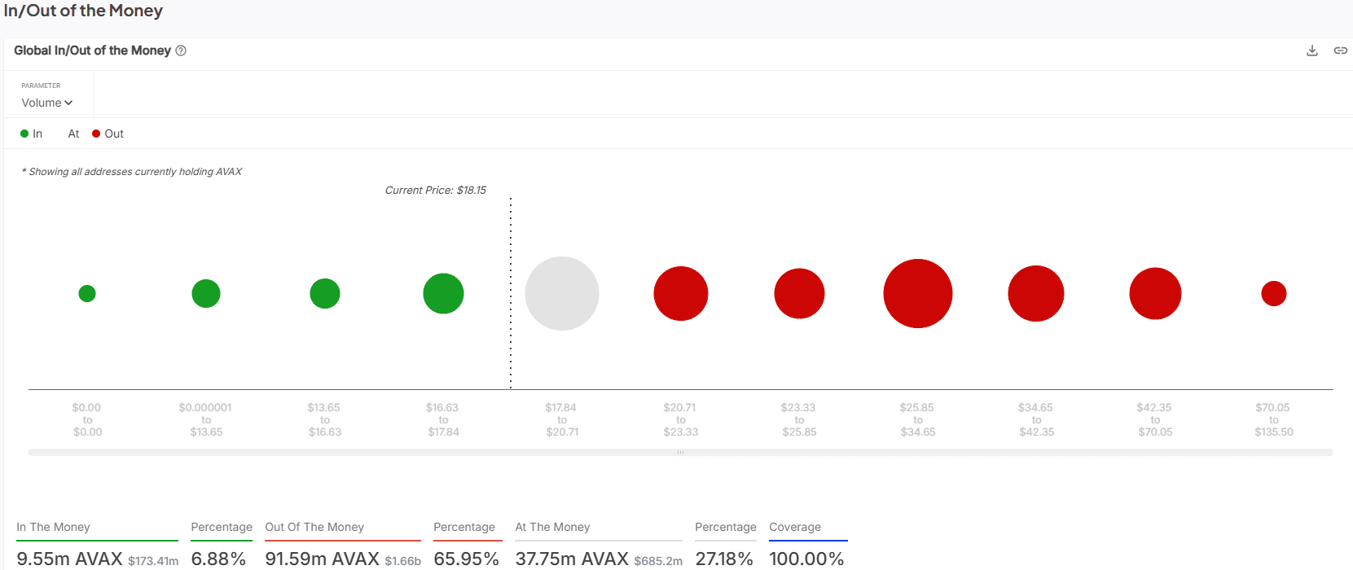The image size is (1353, 570).
Task: Grab the chart range scrollbar handle
Action: 680,452
